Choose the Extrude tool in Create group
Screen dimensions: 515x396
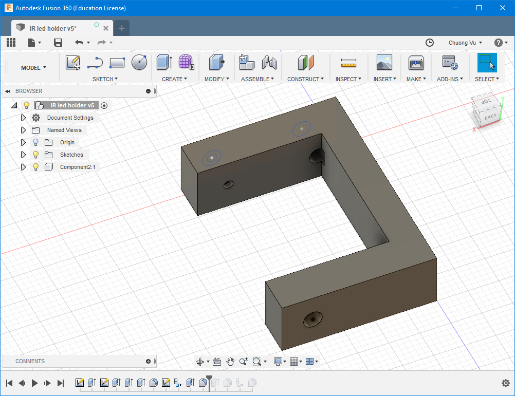164,62
